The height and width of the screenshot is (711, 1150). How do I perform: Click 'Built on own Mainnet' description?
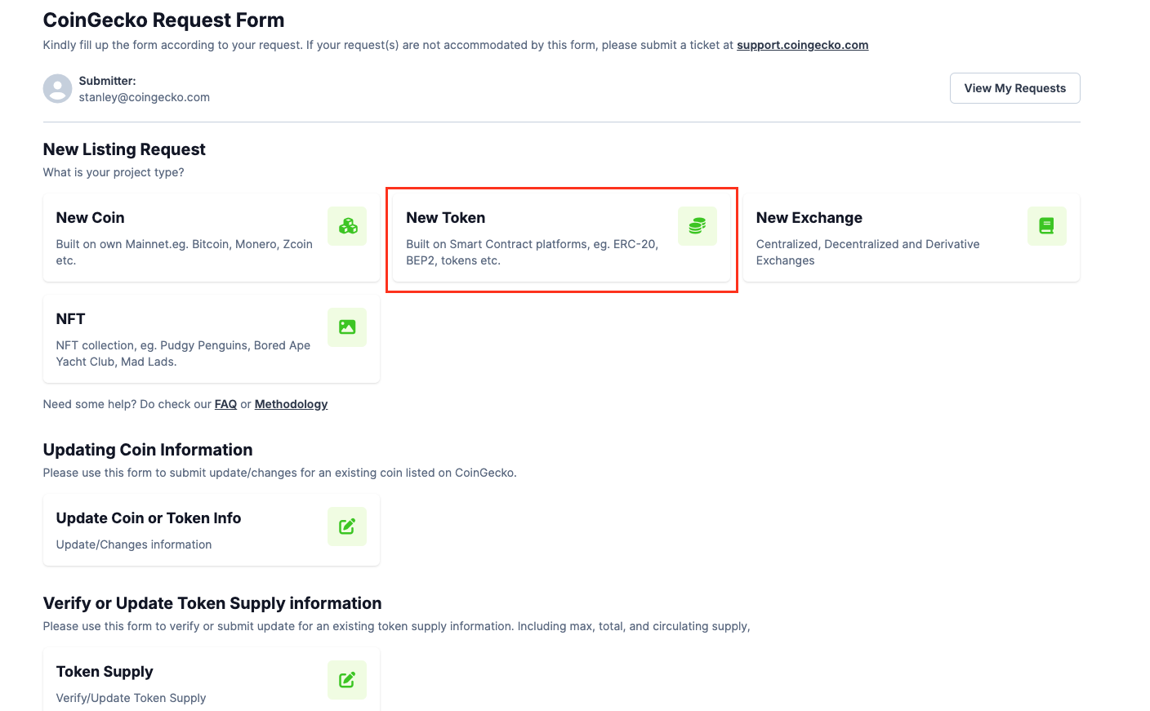pyautogui.click(x=185, y=252)
